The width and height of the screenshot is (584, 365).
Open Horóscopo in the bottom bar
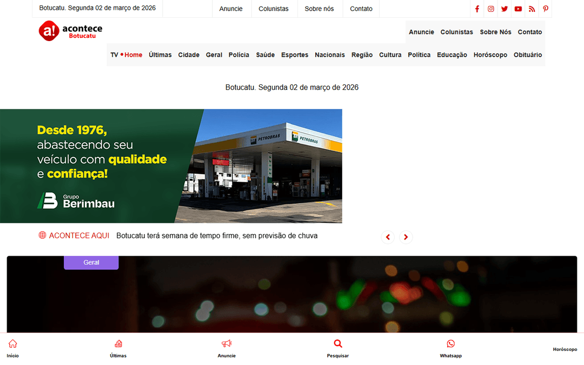[x=565, y=349]
